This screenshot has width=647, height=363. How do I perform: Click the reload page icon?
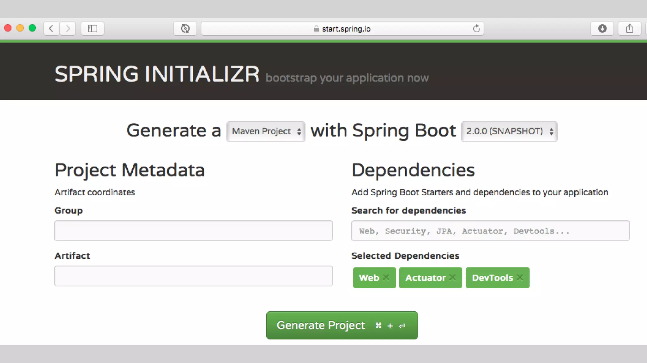[476, 29]
